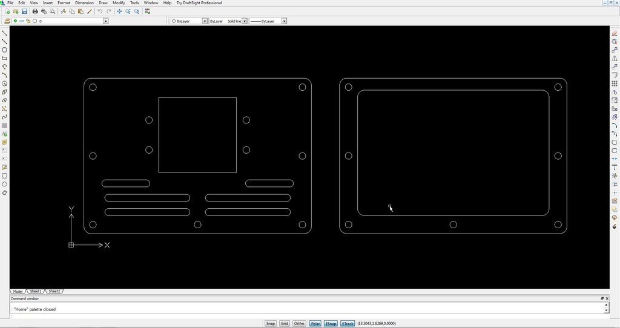Click the Print icon
Image resolution: width=620 pixels, height=328 pixels.
point(35,11)
